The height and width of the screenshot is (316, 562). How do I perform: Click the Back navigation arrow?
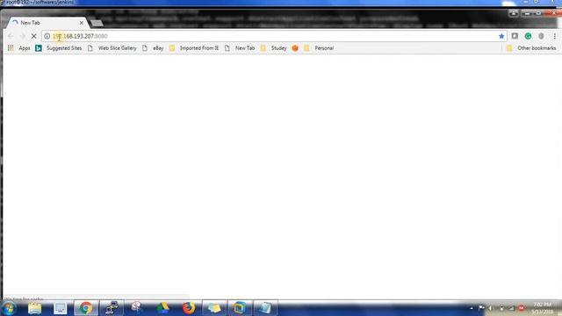tap(11, 36)
